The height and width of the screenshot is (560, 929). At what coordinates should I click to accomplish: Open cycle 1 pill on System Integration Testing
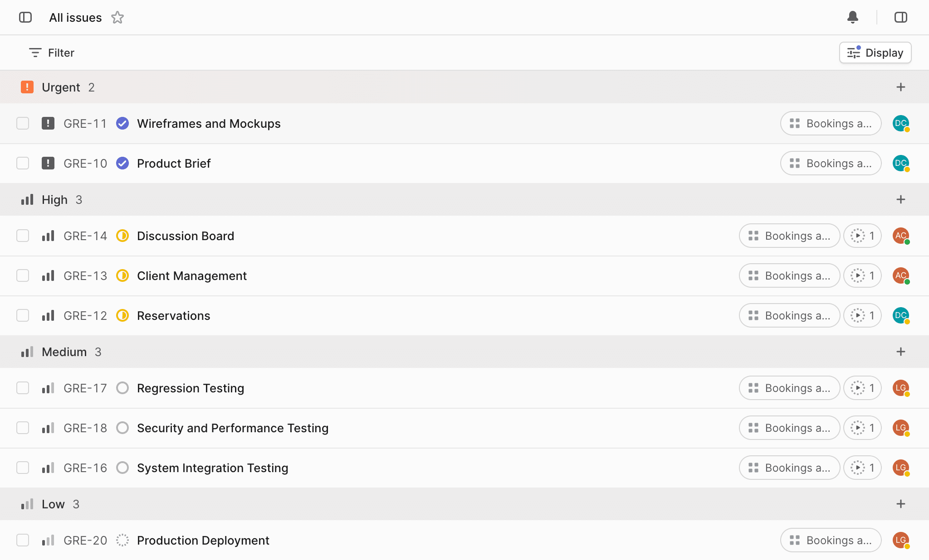pos(862,468)
